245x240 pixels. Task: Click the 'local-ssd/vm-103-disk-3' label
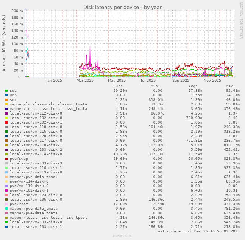coord(36,163)
